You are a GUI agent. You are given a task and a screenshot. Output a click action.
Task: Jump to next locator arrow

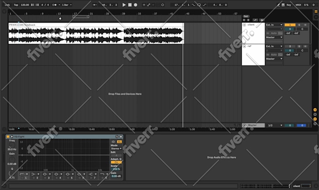point(248,20)
